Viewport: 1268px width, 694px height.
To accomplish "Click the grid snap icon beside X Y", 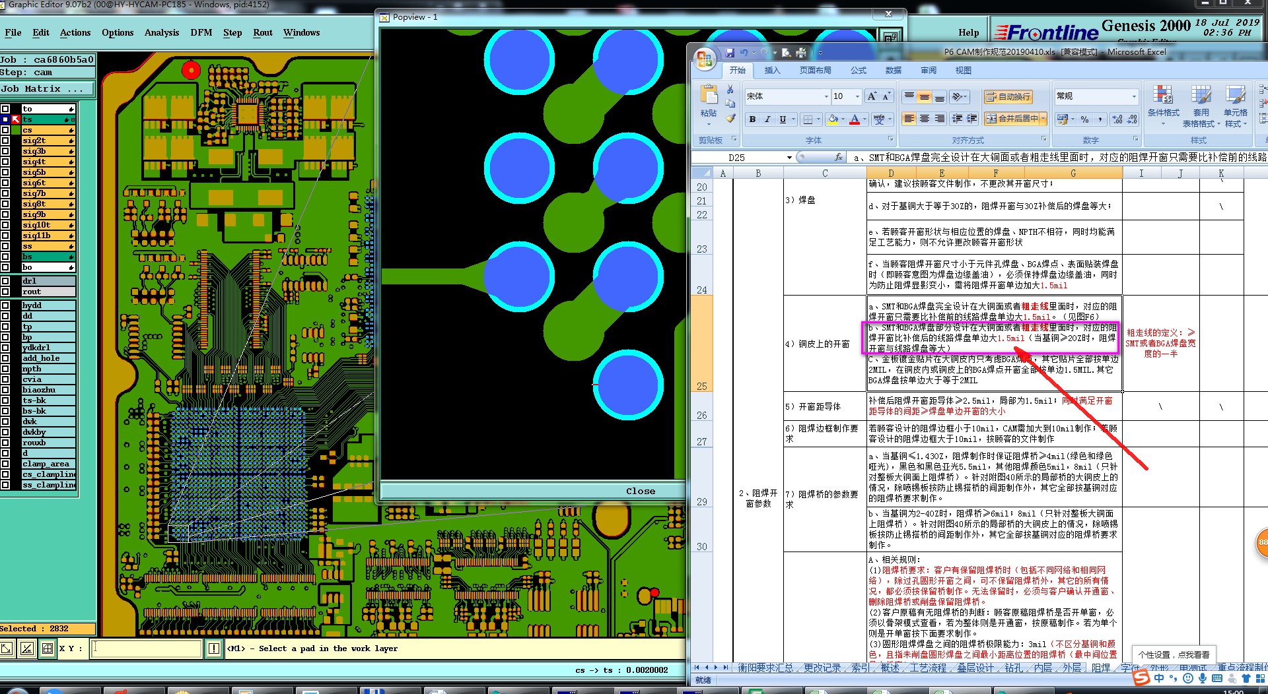I will 48,648.
